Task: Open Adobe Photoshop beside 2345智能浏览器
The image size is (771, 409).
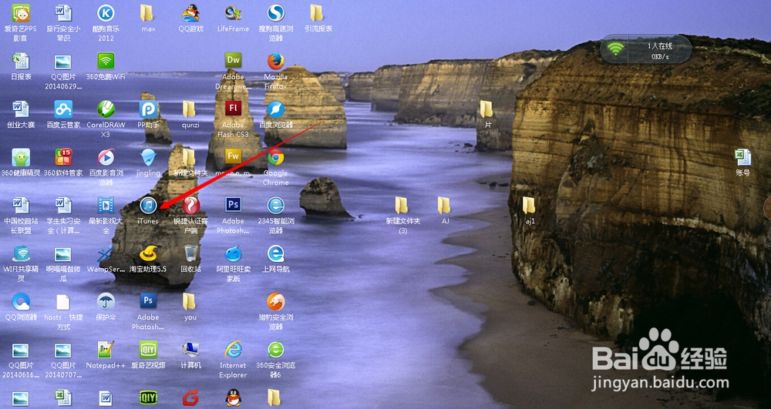Action: coord(233,205)
